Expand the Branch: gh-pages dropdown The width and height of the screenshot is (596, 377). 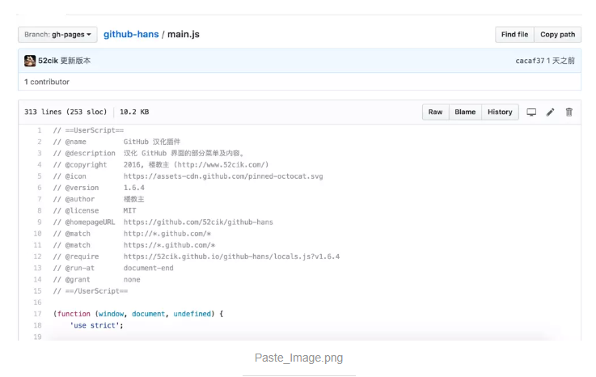(x=57, y=35)
